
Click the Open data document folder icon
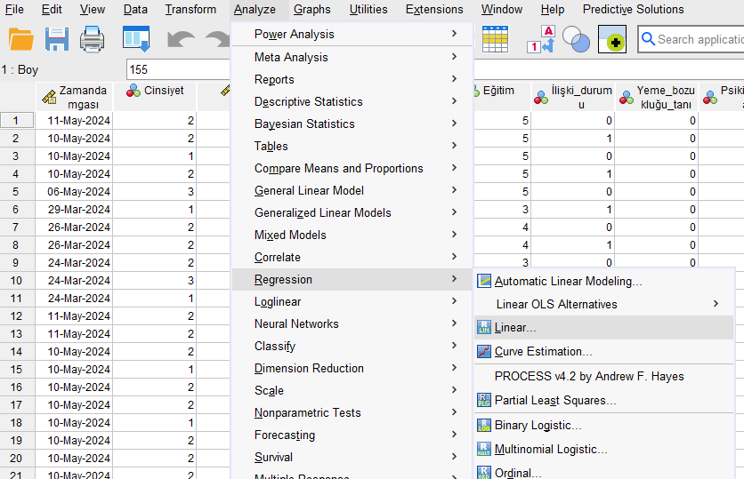pos(20,39)
